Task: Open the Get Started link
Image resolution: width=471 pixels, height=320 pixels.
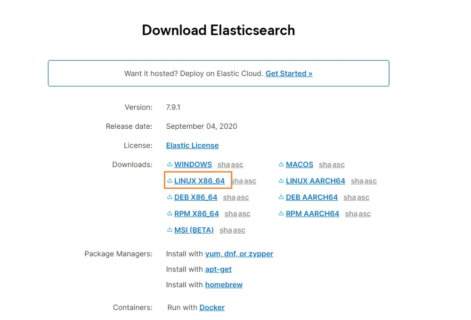Action: (x=289, y=73)
